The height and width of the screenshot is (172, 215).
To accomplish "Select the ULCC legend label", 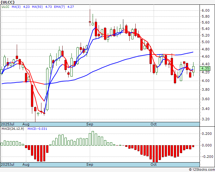I will click(x=5, y=7).
